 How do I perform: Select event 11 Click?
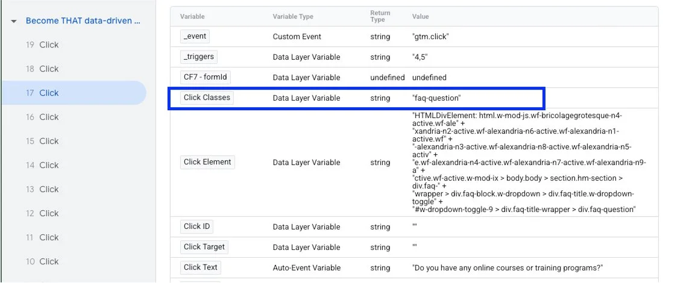42,237
